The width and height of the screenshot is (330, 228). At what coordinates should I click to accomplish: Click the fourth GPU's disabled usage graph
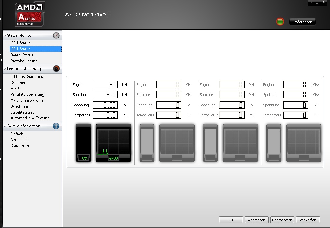tap(304, 143)
